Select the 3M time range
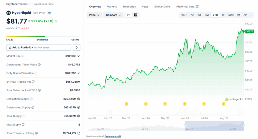 pyautogui.click(x=207, y=15)
